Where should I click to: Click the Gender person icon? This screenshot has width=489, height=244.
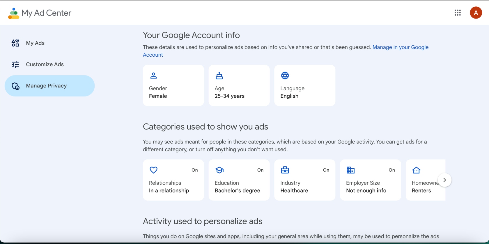coord(153,76)
